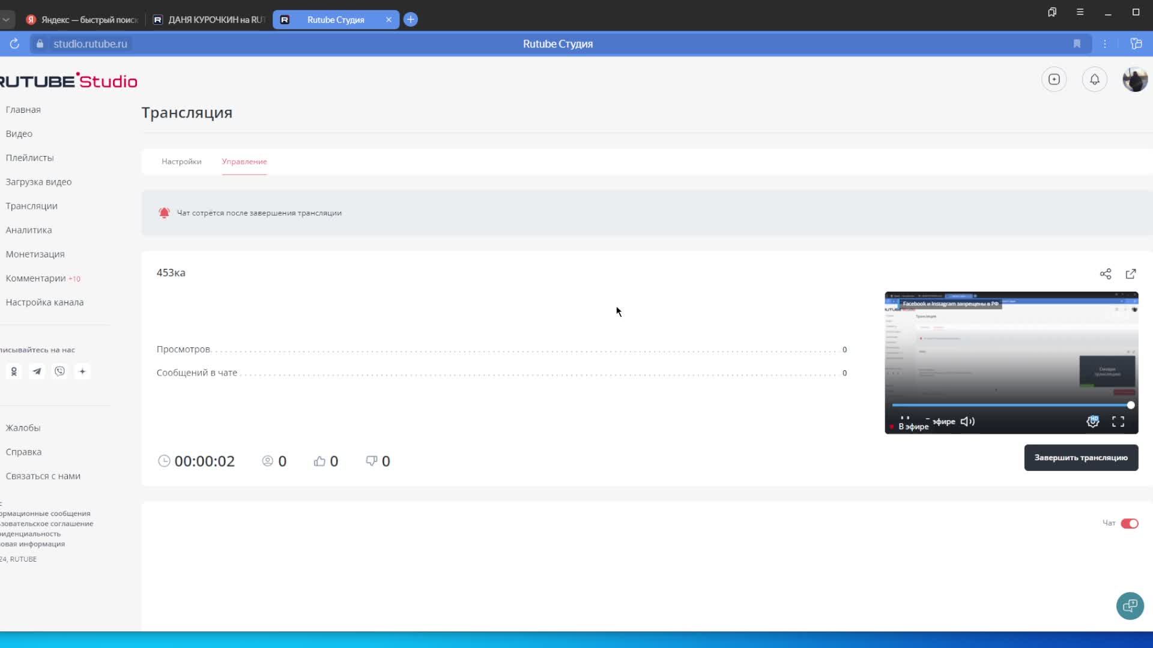Click the share stream icon
The height and width of the screenshot is (648, 1153).
point(1106,274)
